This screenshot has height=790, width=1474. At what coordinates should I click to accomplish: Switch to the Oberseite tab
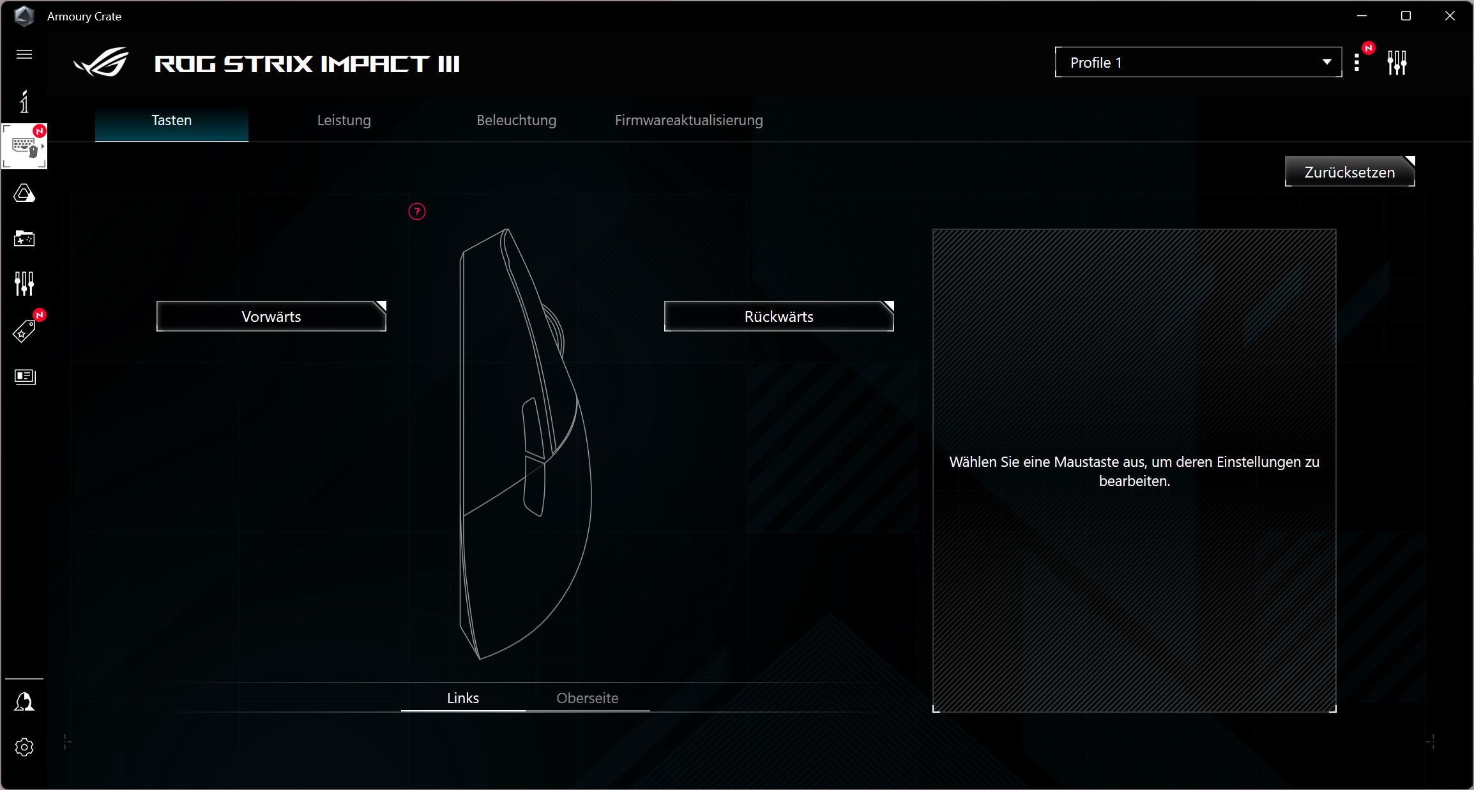[x=586, y=697]
